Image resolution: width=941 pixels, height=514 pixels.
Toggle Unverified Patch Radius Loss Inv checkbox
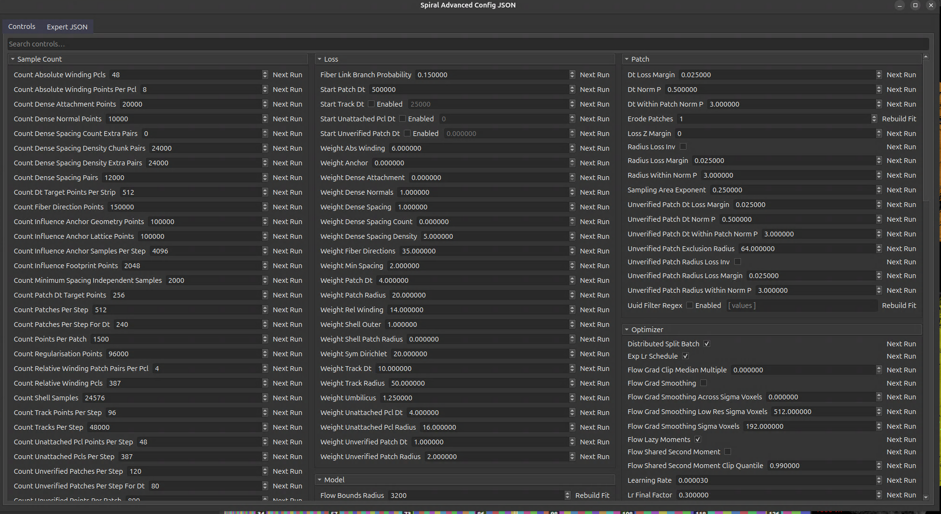[x=738, y=262]
